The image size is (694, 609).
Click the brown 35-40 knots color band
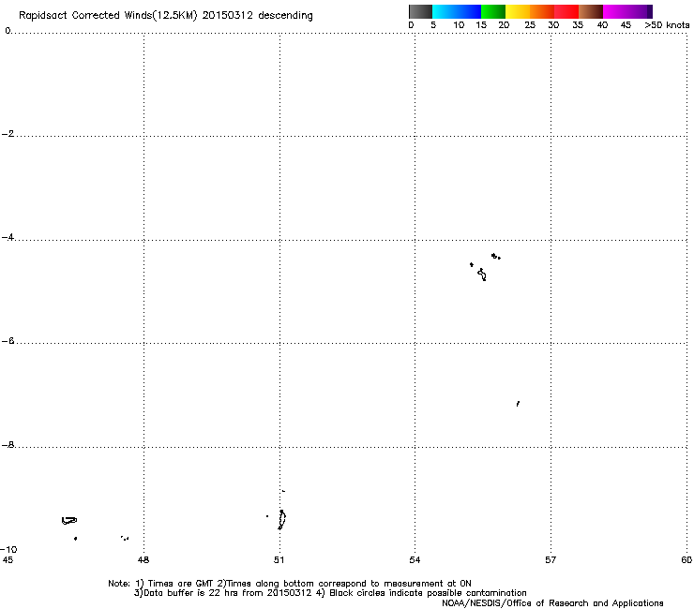pos(591,11)
